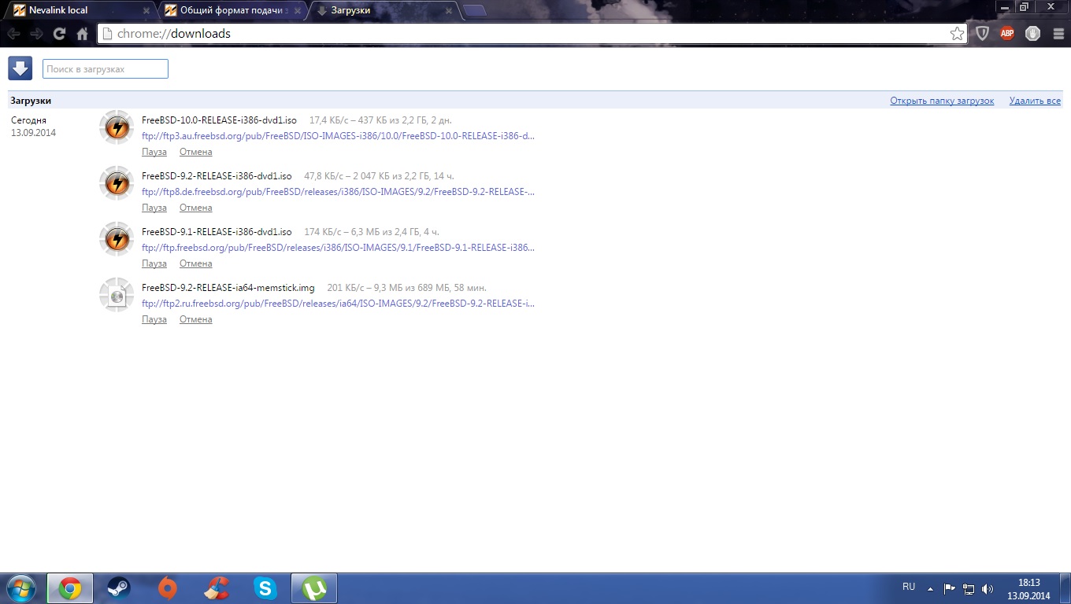
Task: Click the browser forward arrow
Action: (x=36, y=34)
